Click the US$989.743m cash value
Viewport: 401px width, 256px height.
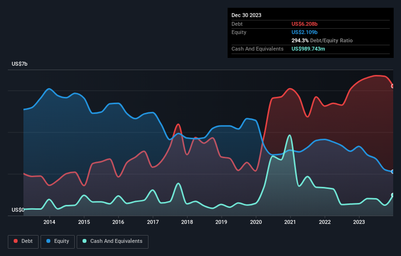[308, 49]
